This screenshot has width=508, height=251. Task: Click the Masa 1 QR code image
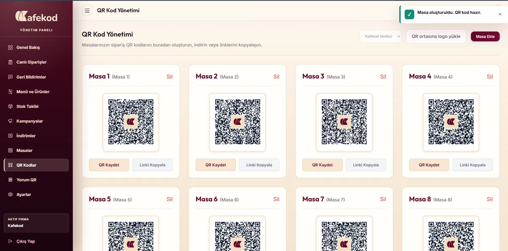tap(131, 122)
